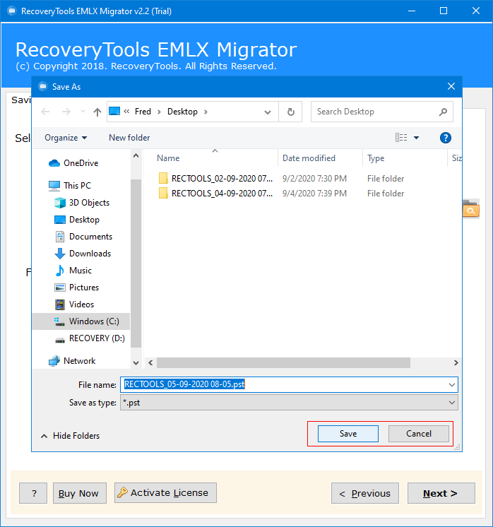
Task: Open address bar history dropdown
Action: tap(268, 112)
